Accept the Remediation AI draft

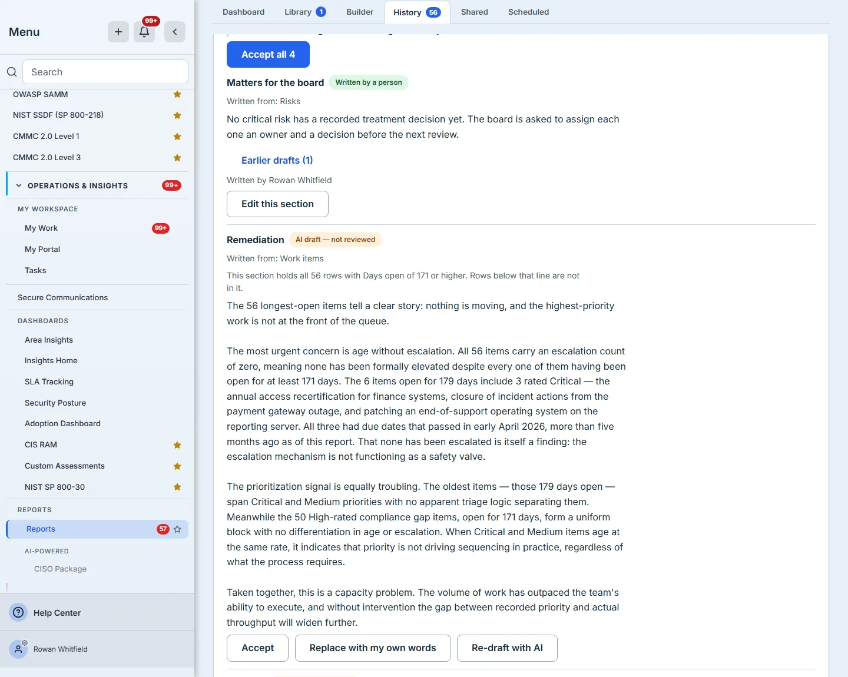click(x=257, y=648)
